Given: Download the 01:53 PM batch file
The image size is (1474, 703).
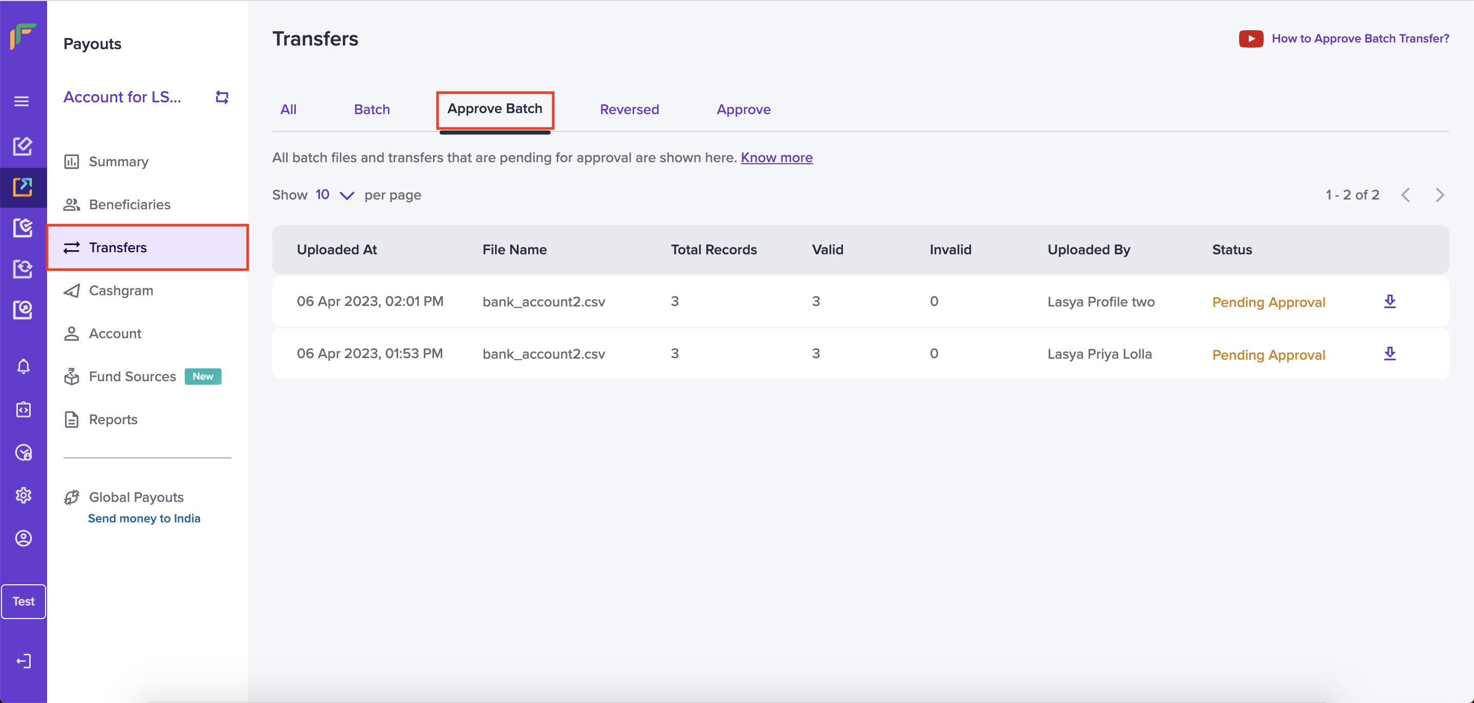Looking at the screenshot, I should [x=1390, y=354].
